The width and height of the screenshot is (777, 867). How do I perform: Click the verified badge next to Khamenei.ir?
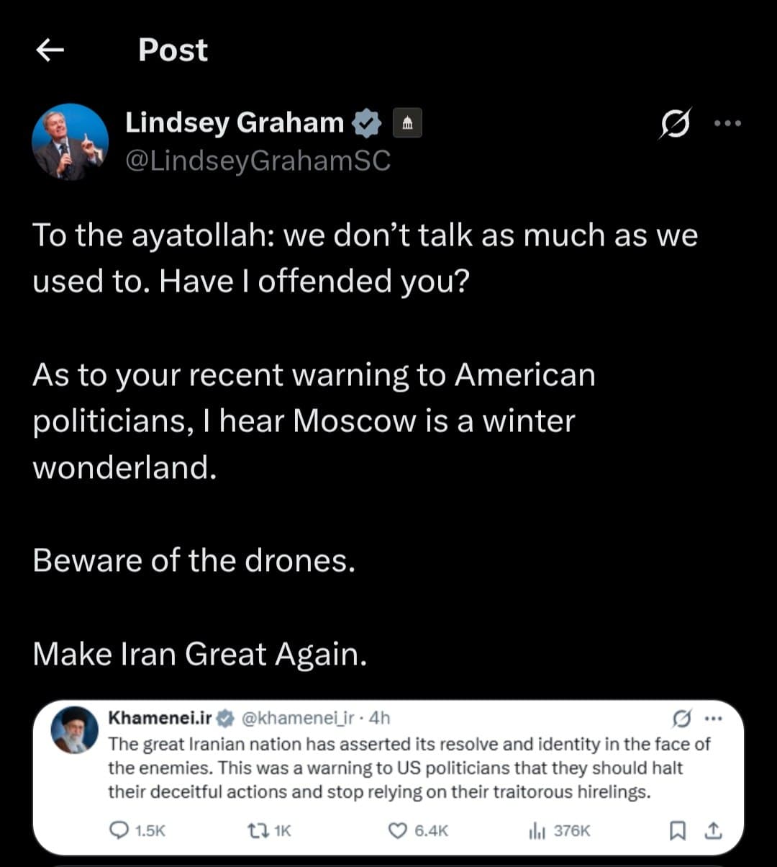click(225, 717)
